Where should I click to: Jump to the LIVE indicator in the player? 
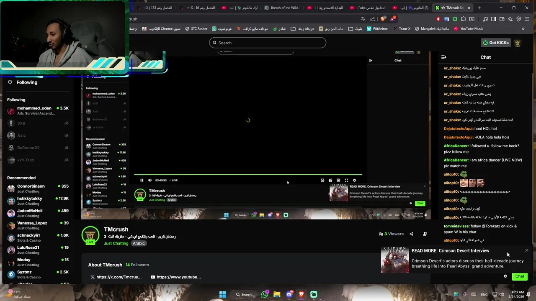pos(174,180)
